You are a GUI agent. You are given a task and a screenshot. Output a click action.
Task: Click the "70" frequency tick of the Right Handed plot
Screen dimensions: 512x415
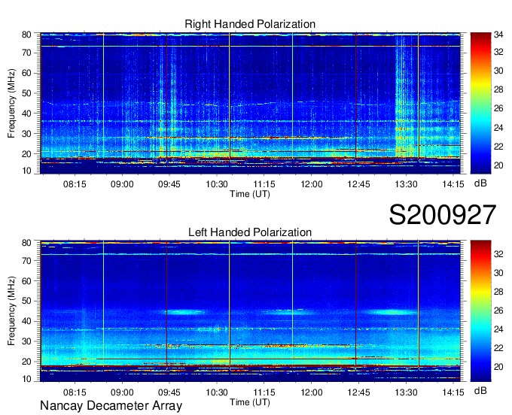tap(26, 53)
